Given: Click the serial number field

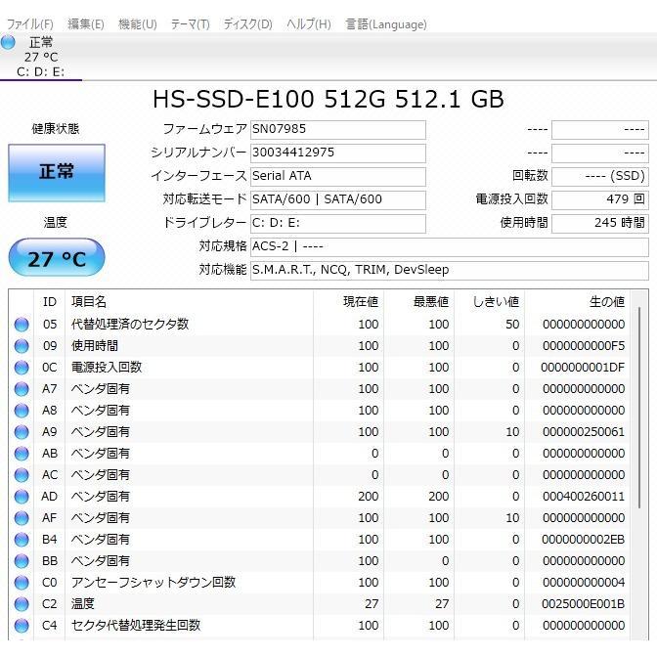Looking at the screenshot, I should point(337,153).
